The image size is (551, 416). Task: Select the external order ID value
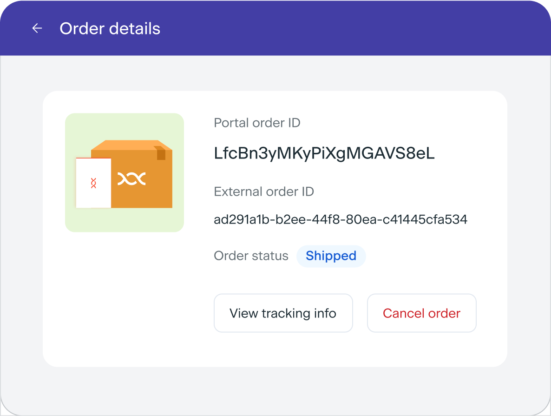(x=340, y=219)
